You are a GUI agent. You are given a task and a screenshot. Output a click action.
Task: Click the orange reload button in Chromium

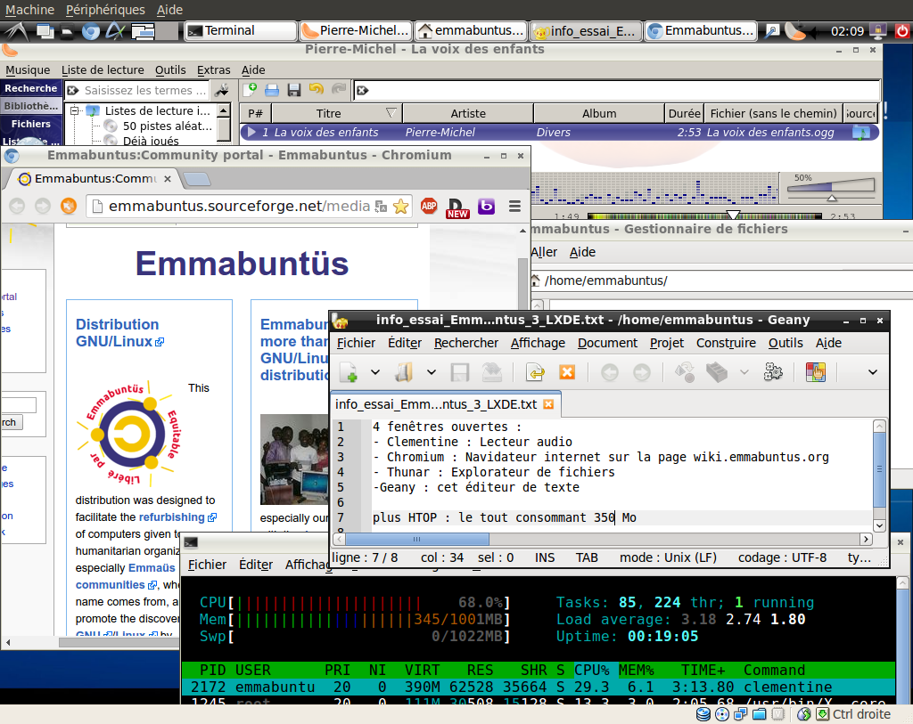click(x=69, y=206)
